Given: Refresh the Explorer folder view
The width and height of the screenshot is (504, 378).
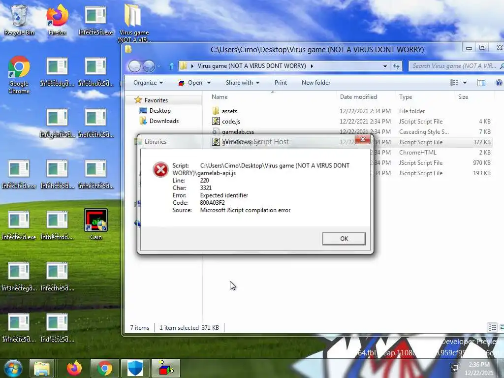Looking at the screenshot, I should (396, 66).
